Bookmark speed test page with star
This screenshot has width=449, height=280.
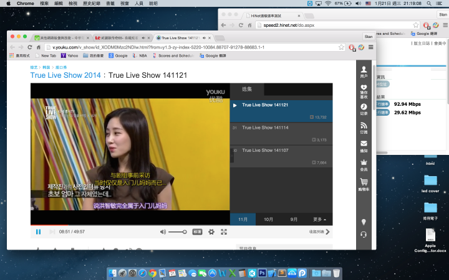(x=415, y=25)
